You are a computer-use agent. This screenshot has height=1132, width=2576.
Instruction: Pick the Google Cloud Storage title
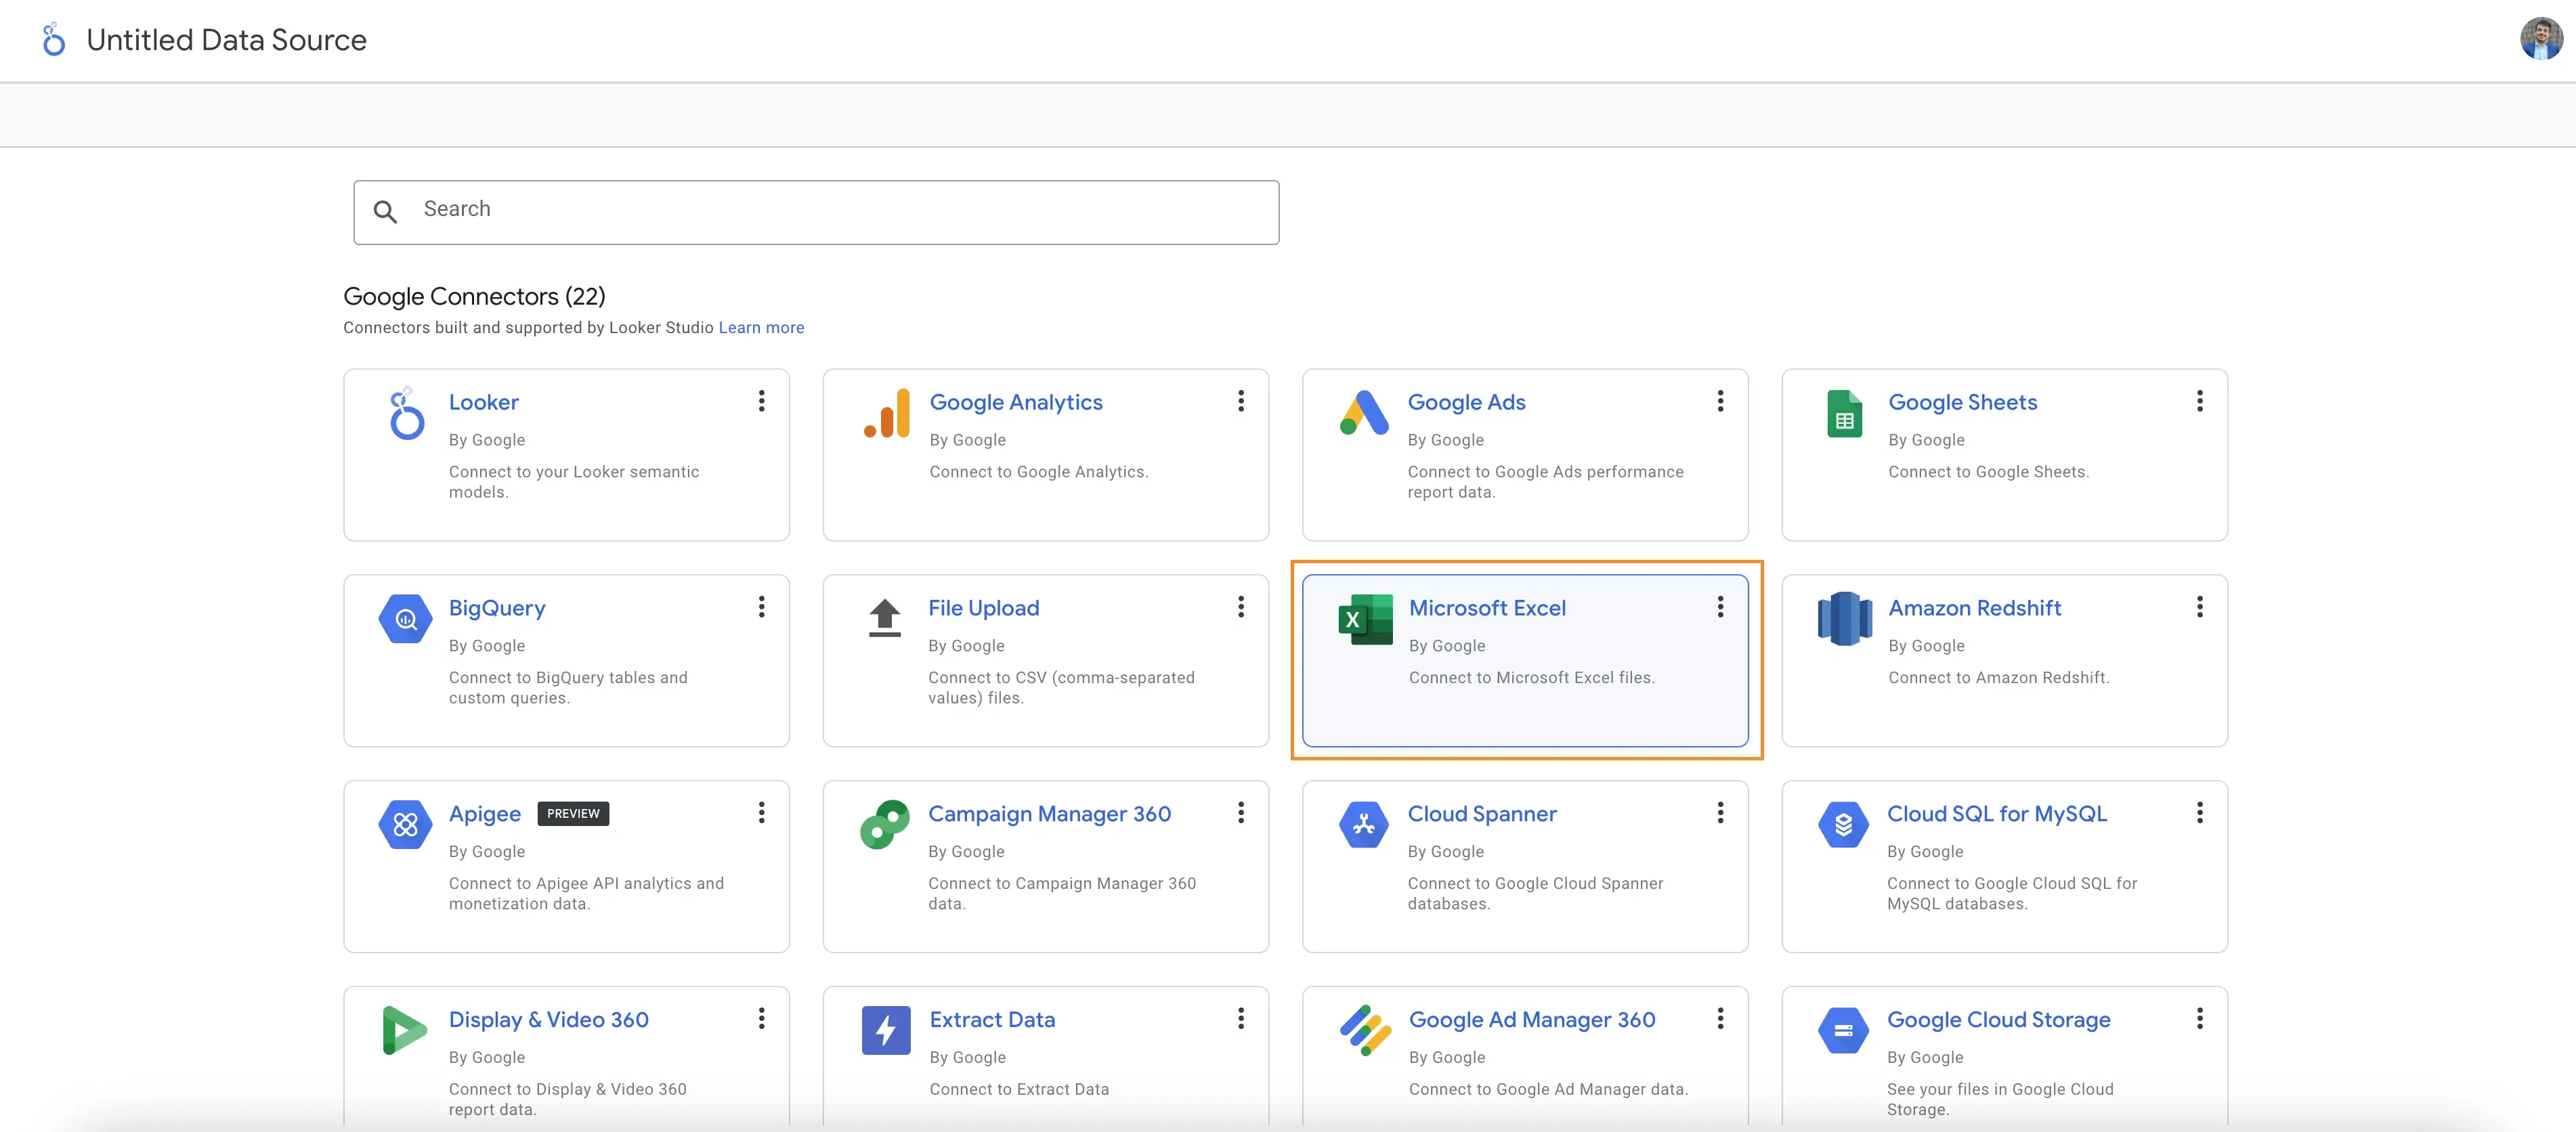pos(1998,1020)
